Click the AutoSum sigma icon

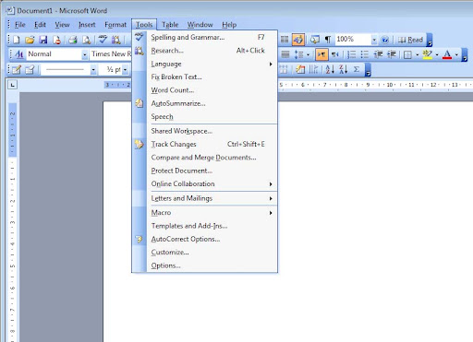point(357,69)
